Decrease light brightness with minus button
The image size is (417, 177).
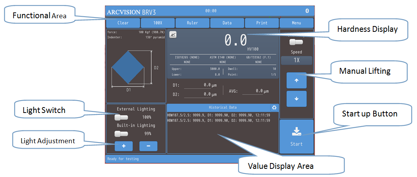[149, 146]
